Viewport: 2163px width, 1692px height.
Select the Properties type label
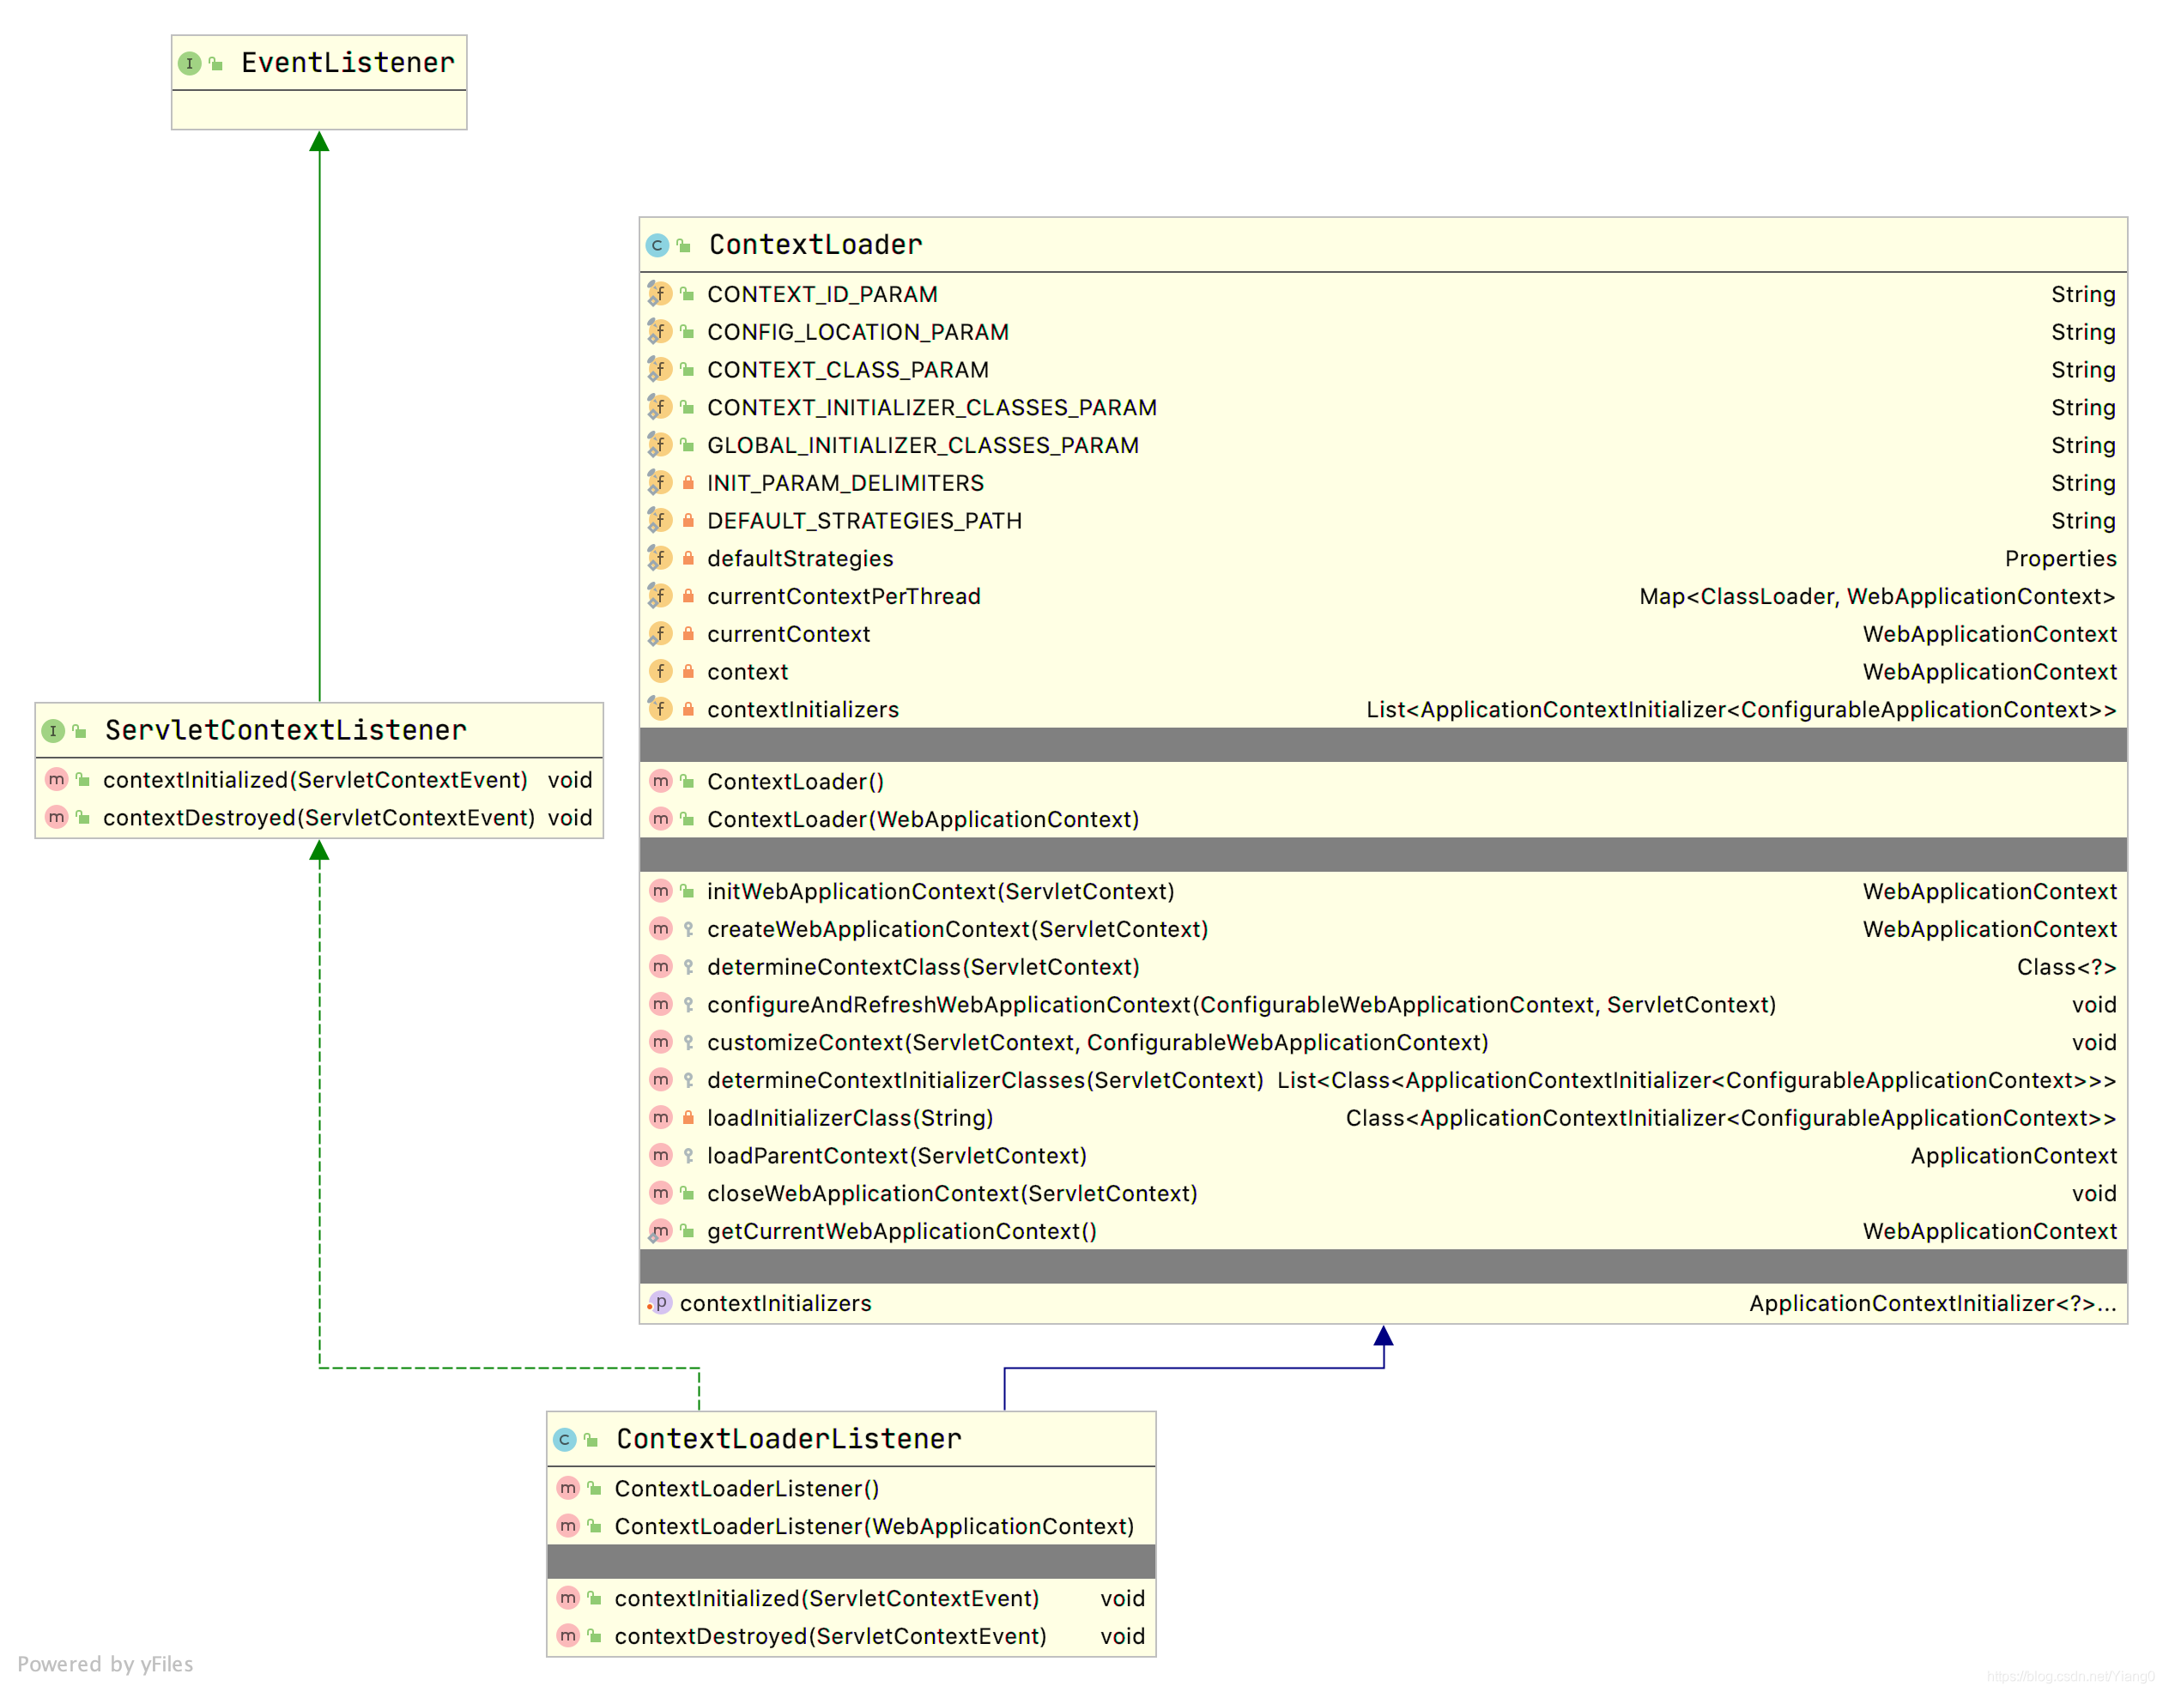click(x=2060, y=559)
